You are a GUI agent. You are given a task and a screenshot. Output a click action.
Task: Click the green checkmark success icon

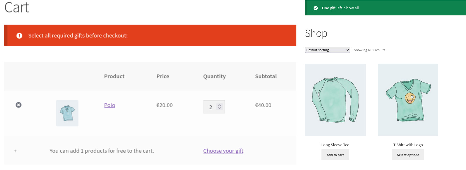point(316,8)
